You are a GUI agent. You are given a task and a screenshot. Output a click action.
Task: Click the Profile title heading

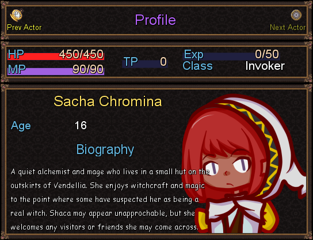(x=155, y=20)
